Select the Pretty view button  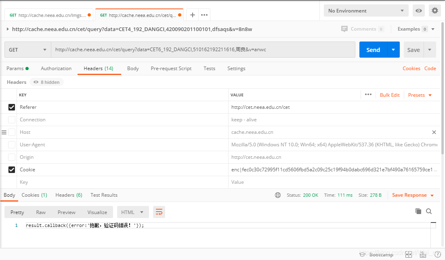[x=17, y=212]
